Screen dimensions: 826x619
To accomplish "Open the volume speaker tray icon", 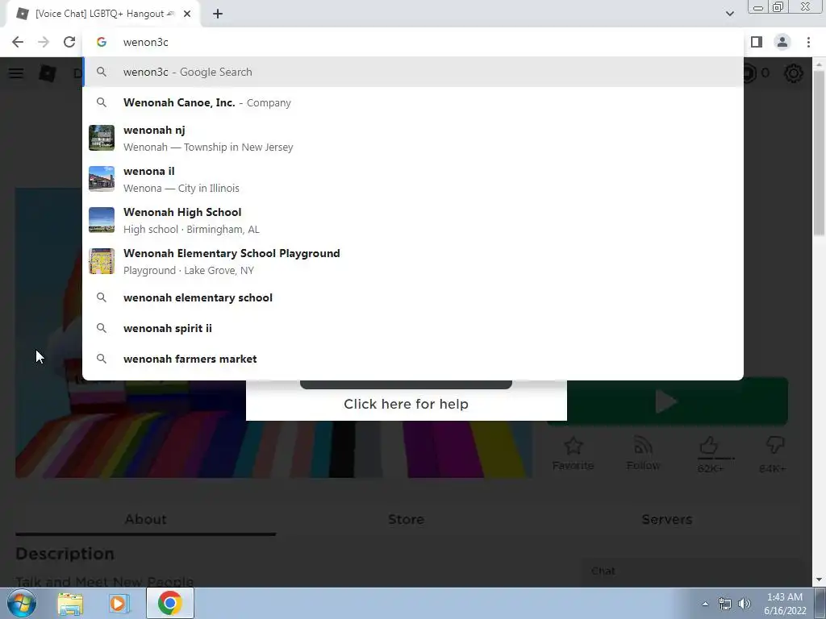I will click(745, 604).
